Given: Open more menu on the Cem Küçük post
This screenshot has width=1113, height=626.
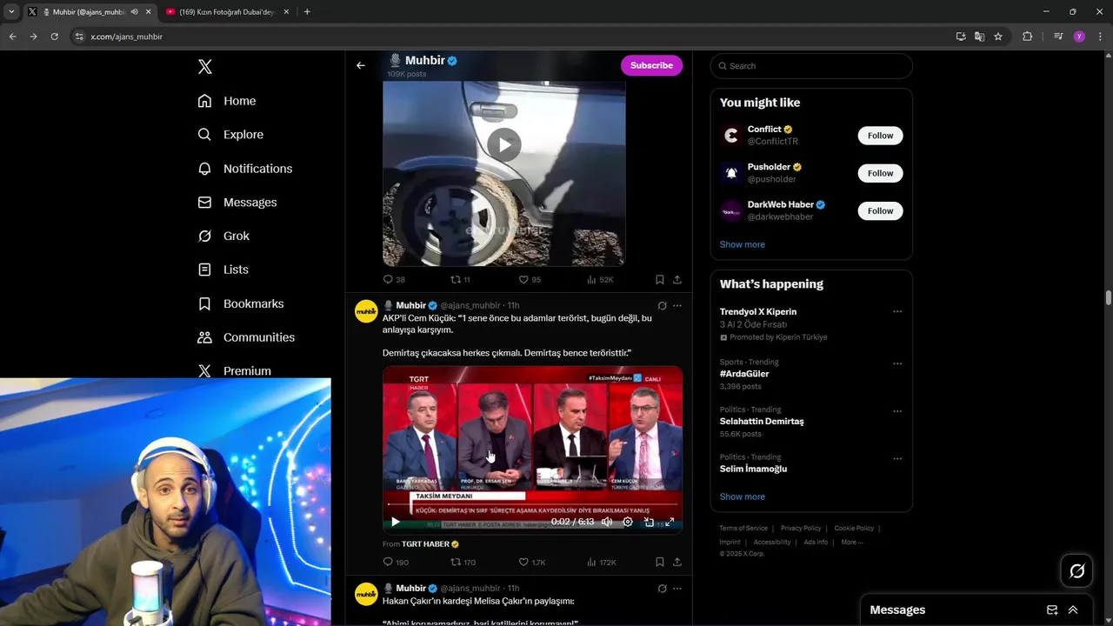Looking at the screenshot, I should [677, 305].
